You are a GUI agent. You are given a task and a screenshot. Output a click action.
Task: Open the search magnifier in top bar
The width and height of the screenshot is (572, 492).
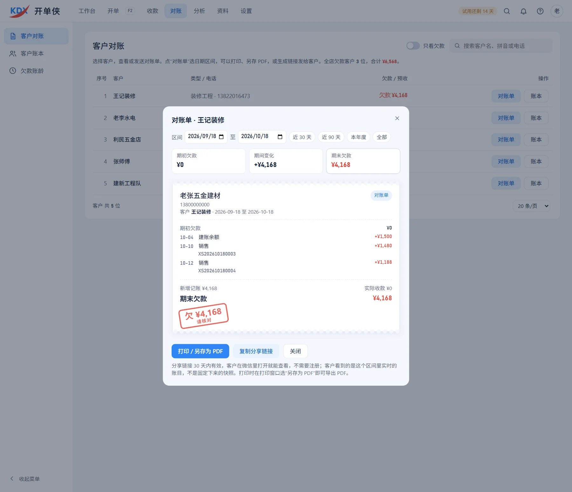point(507,11)
